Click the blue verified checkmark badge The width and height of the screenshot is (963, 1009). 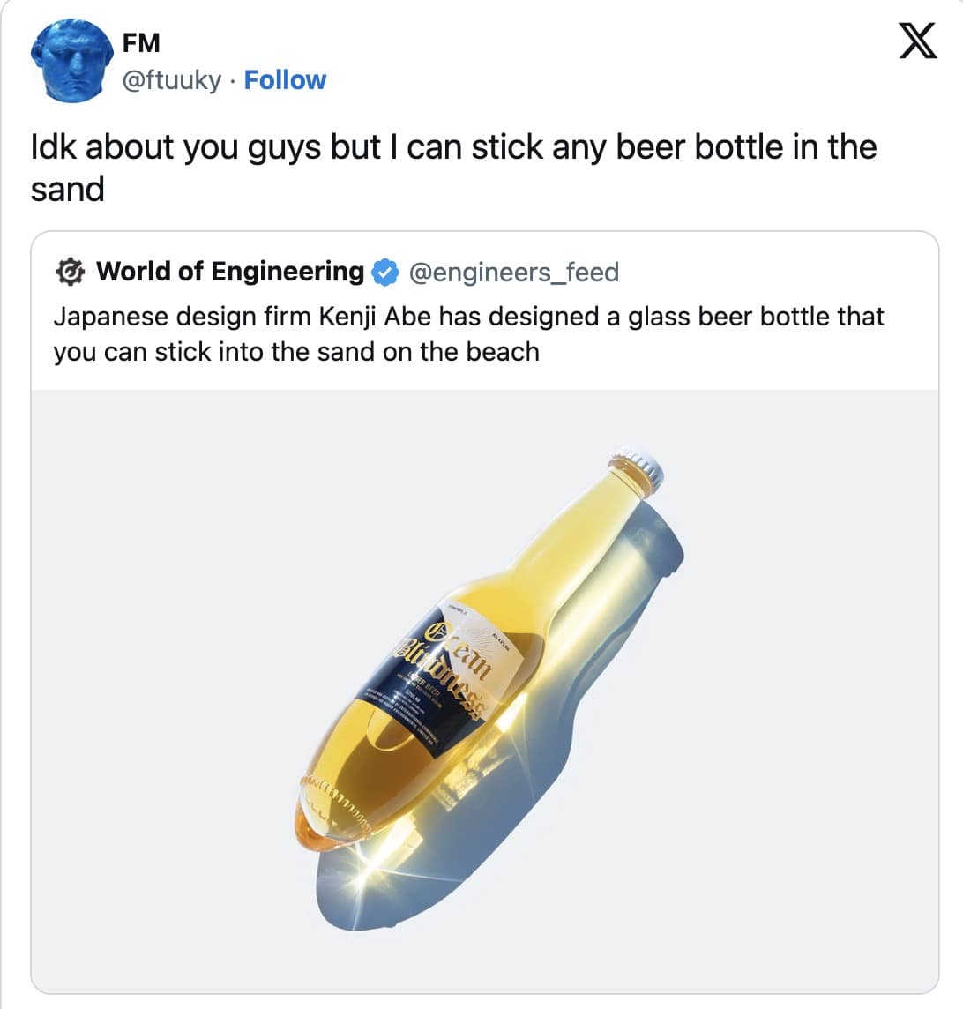click(x=384, y=273)
